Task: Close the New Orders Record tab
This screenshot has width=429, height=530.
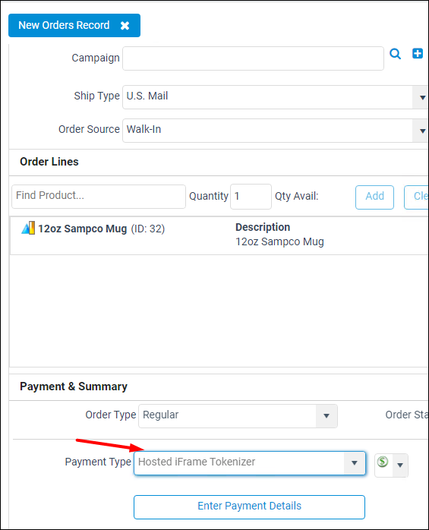Action: [x=125, y=26]
